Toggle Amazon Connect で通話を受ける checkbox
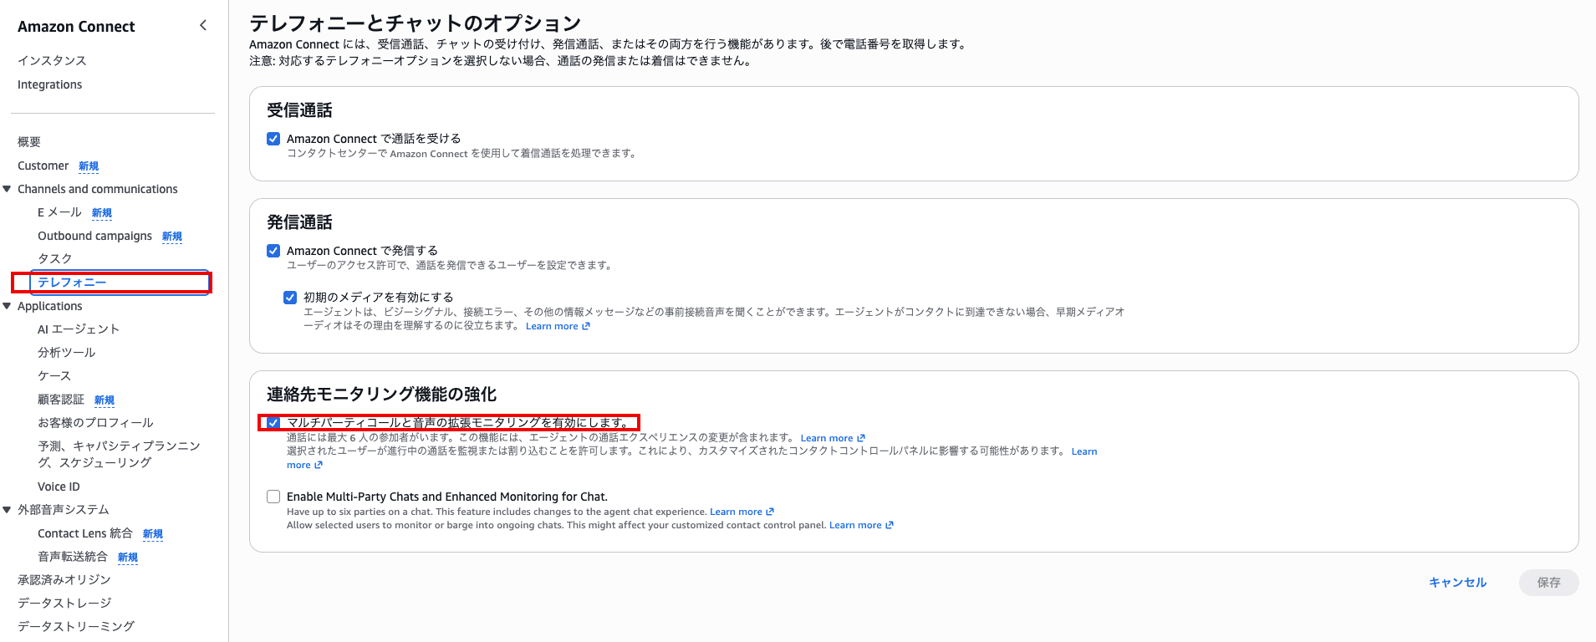This screenshot has height=642, width=1596. tap(273, 139)
